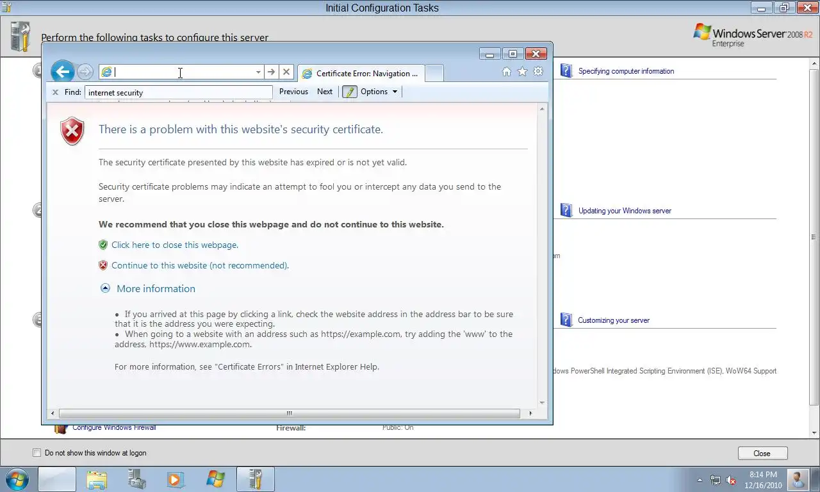
Task: Click the red shield icon beside Continue link
Action: (103, 265)
